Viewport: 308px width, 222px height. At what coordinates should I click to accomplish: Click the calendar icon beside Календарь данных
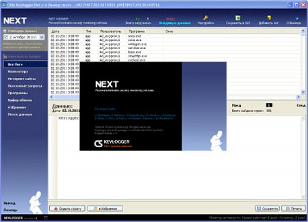pyautogui.click(x=5, y=31)
